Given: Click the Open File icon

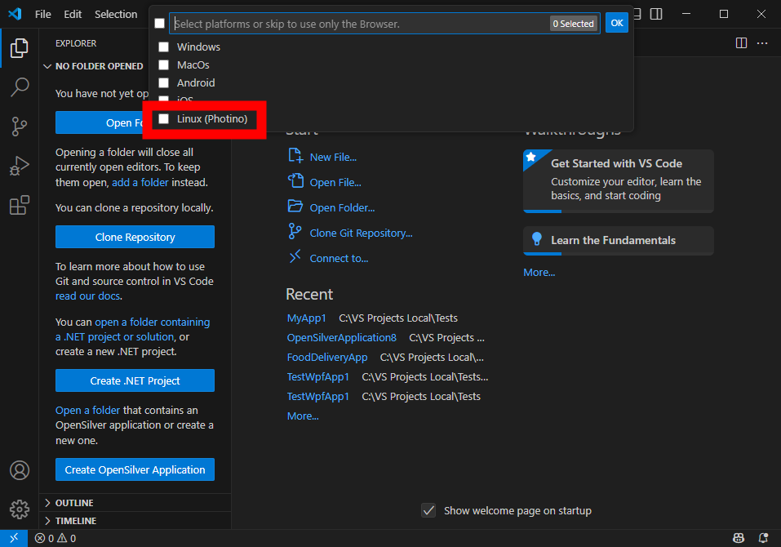Looking at the screenshot, I should coord(295,181).
